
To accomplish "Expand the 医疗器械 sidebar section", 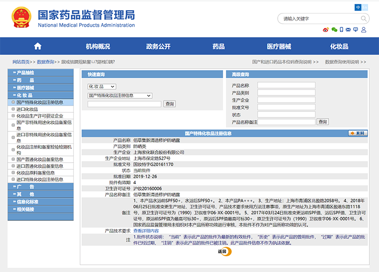I will (25, 88).
